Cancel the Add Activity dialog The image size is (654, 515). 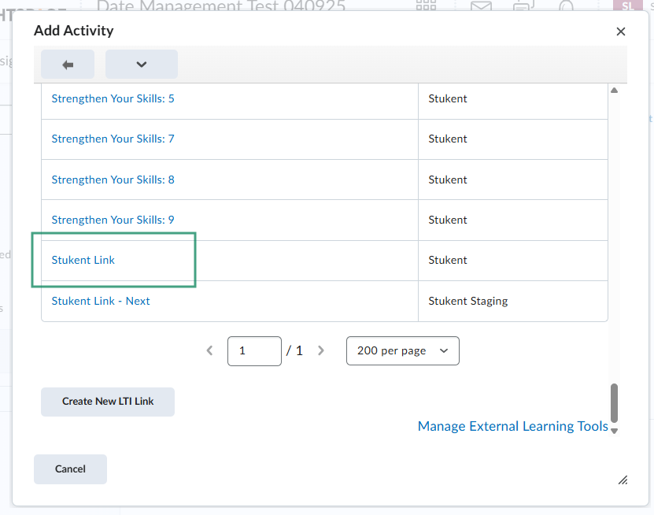tap(70, 469)
